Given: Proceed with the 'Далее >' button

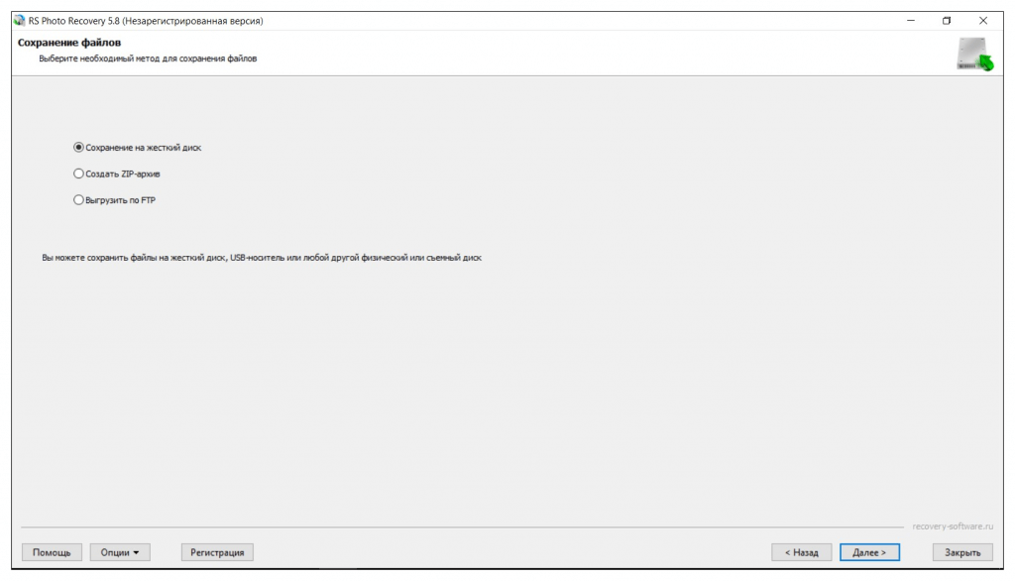Looking at the screenshot, I should point(869,552).
